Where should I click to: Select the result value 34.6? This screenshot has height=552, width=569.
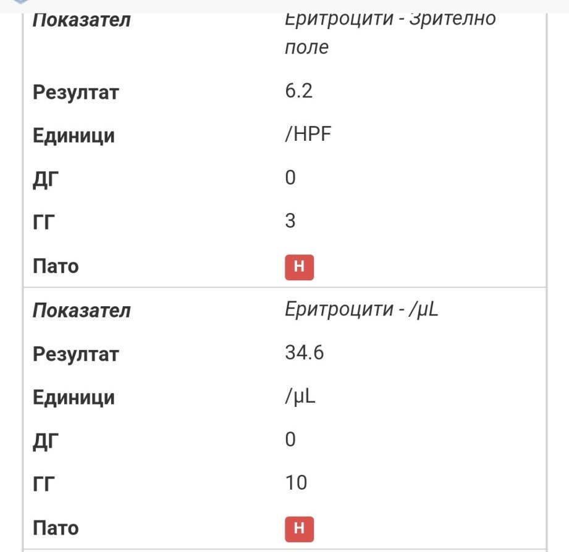(x=304, y=354)
